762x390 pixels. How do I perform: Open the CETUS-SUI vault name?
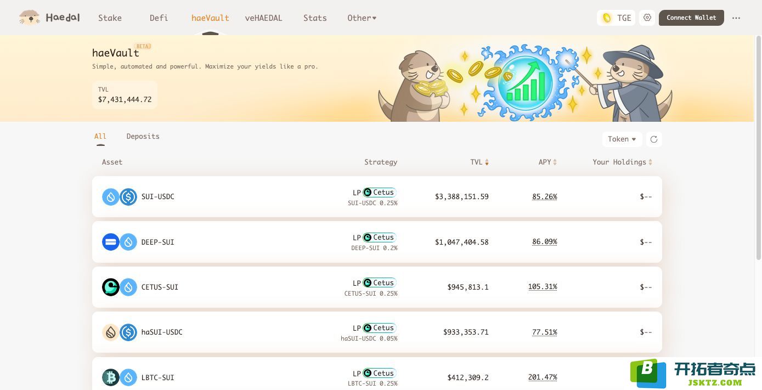tap(160, 287)
